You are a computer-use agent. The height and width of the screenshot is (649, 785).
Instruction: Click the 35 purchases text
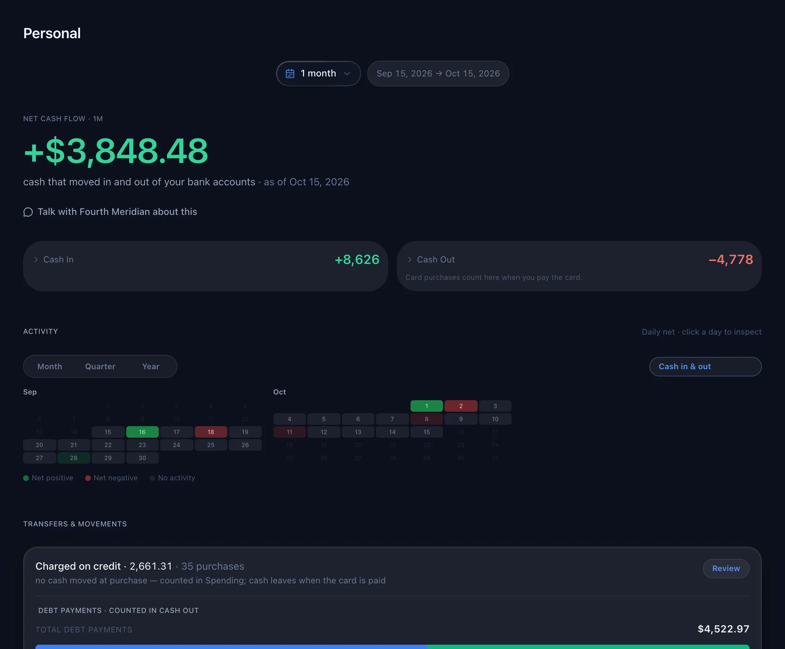[213, 566]
